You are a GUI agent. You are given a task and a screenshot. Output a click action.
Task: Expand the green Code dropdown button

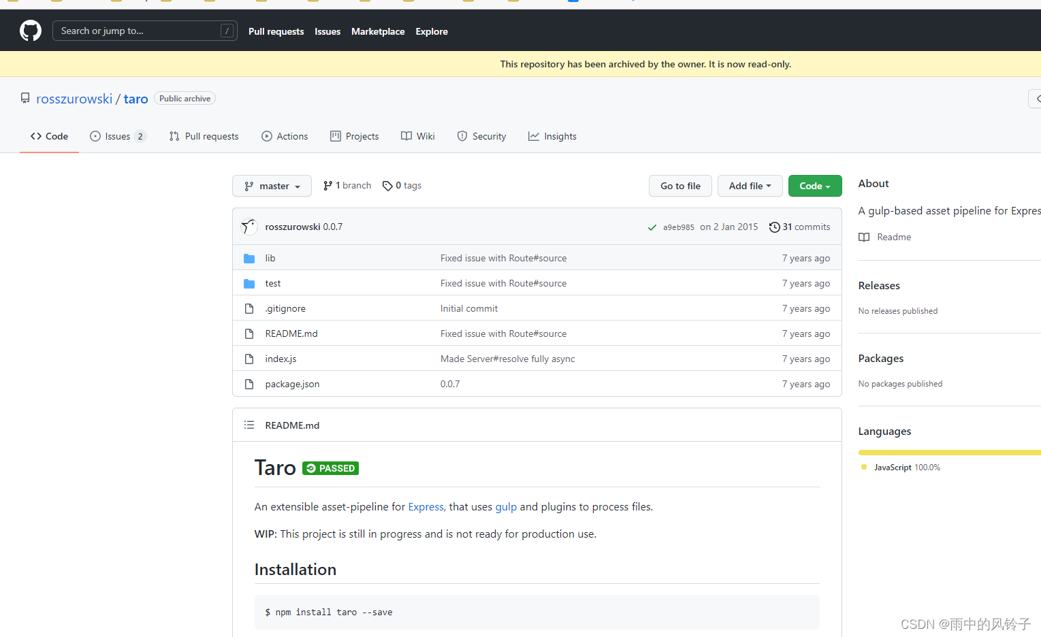tap(815, 186)
